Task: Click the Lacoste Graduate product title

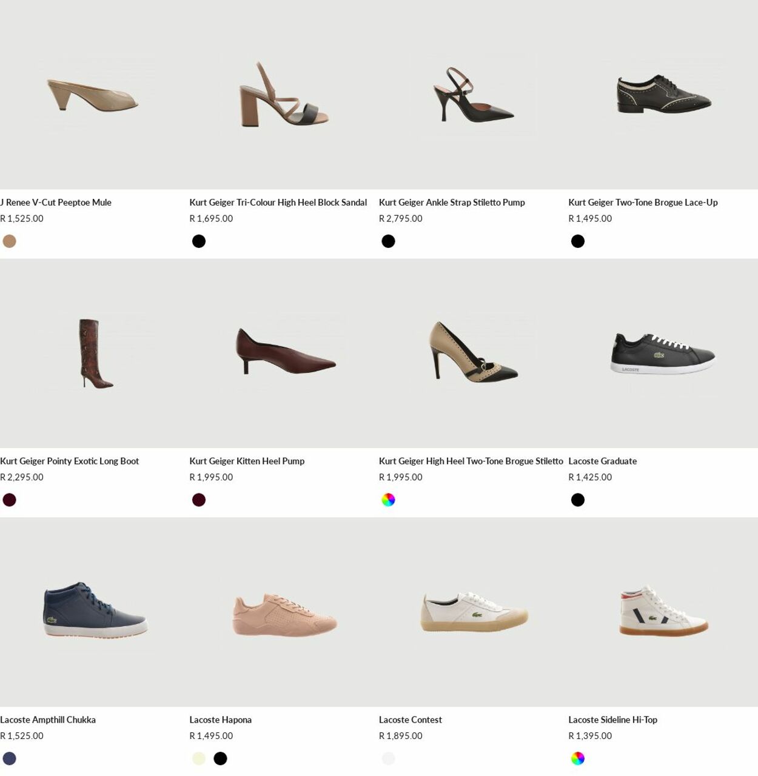Action: pos(603,461)
